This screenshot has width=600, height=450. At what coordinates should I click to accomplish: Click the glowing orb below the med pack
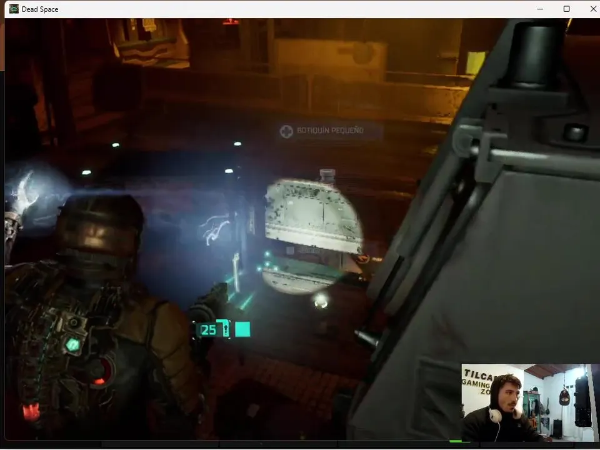click(x=321, y=302)
